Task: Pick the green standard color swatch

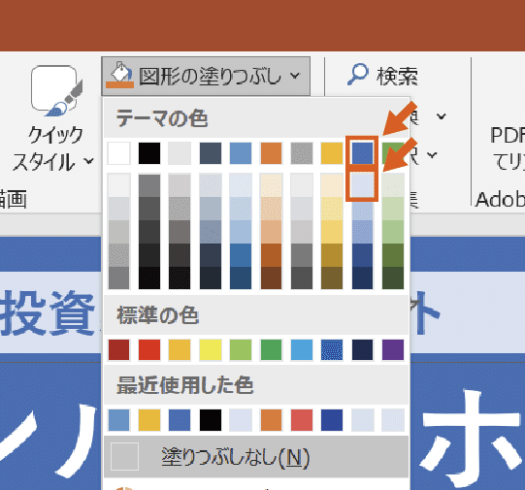Action: [x=271, y=349]
